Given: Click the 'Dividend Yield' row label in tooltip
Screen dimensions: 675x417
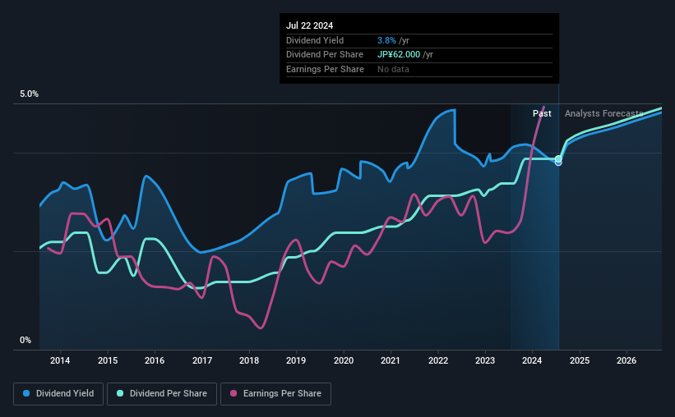Looking at the screenshot, I should (x=315, y=40).
